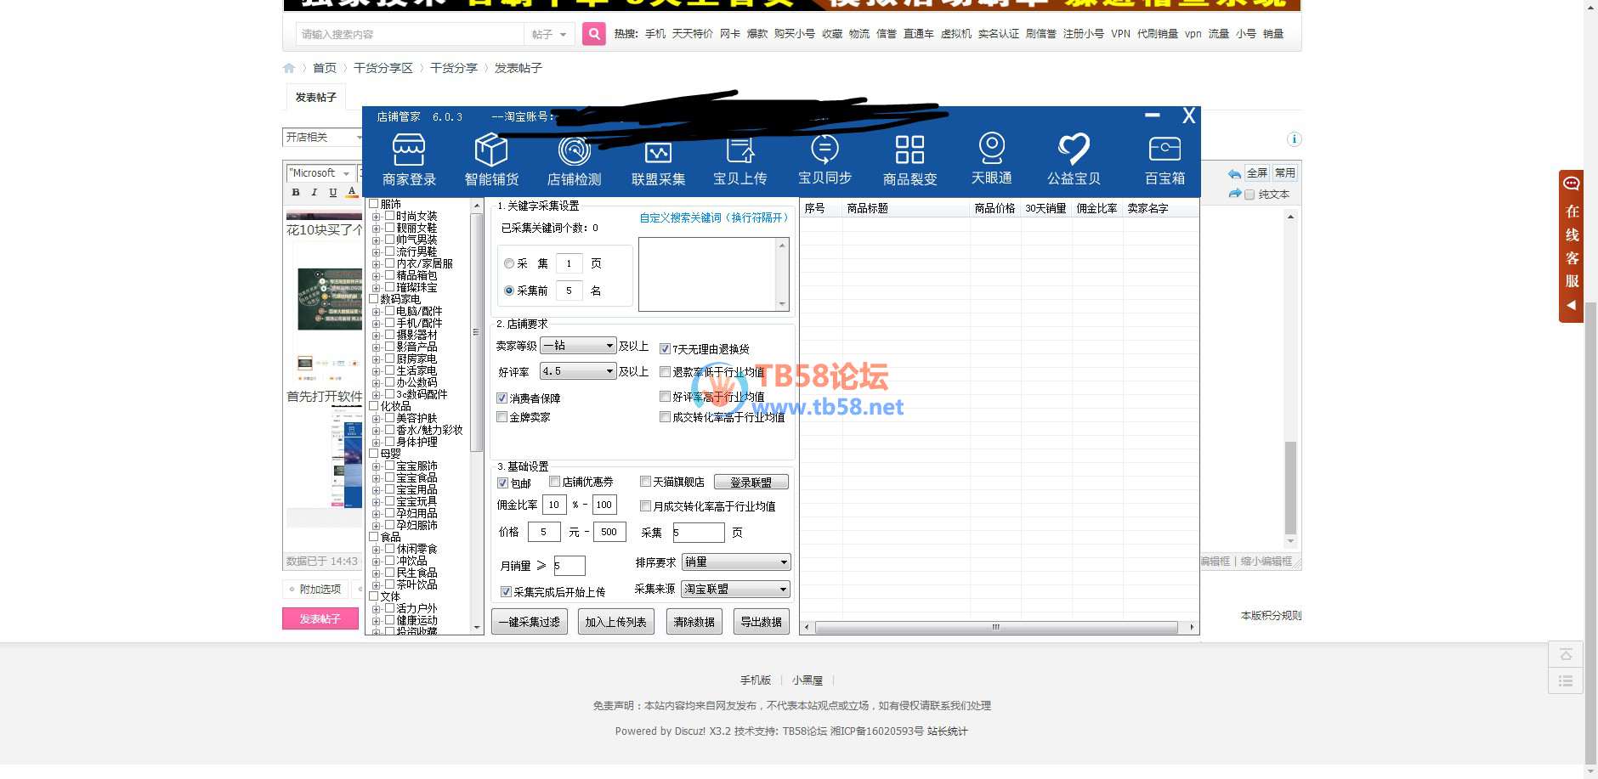Select the 智能铺货 box icon
This screenshot has width=1598, height=779.
pos(491,161)
